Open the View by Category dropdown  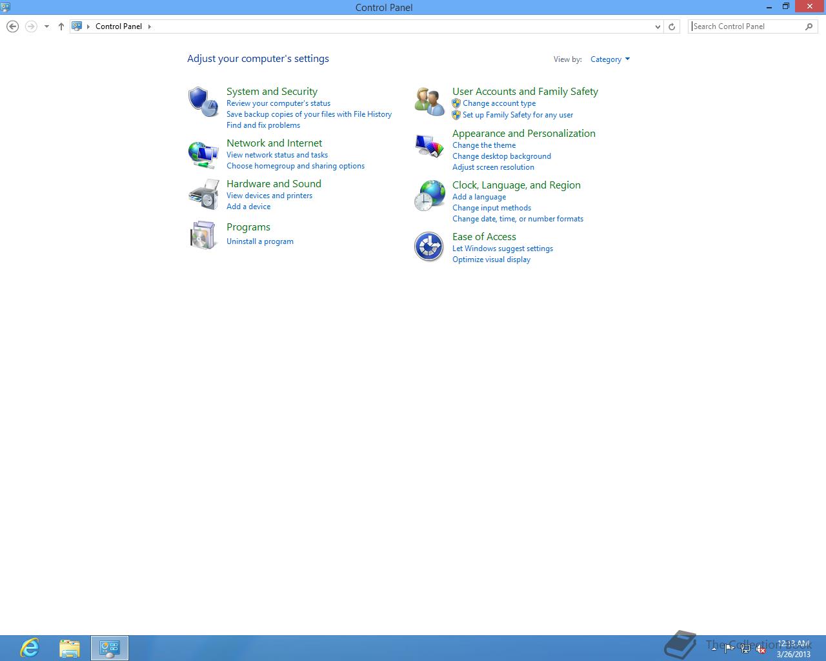pyautogui.click(x=610, y=59)
